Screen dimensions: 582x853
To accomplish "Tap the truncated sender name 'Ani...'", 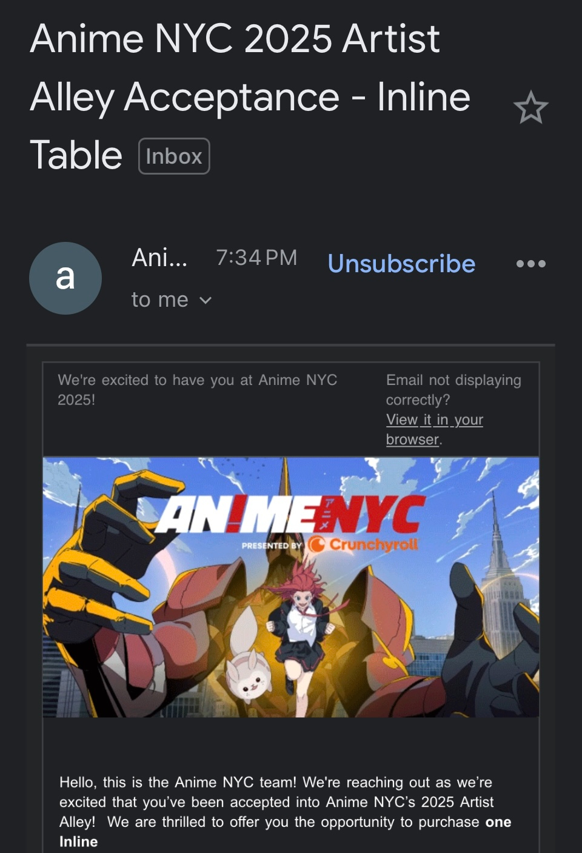I will (159, 258).
